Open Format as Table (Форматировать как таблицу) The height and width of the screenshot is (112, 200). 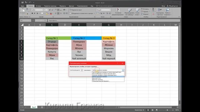129,12
